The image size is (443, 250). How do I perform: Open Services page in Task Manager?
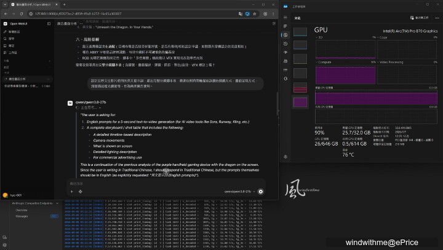[285, 79]
